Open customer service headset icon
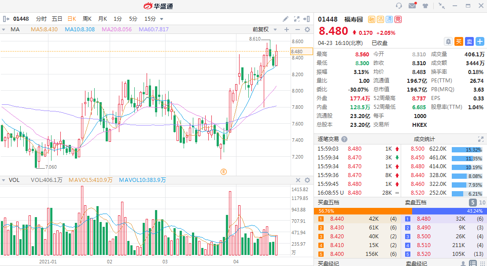The height and width of the screenshot is (266, 487). [x=399, y=6]
